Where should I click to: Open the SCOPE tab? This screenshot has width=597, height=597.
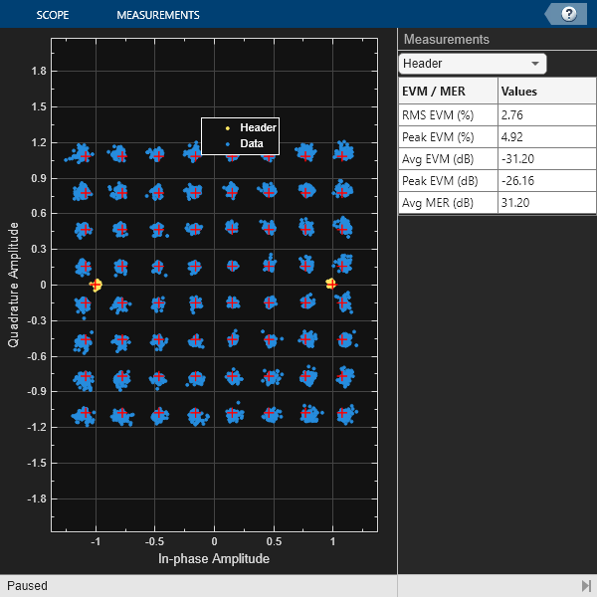pos(53,15)
